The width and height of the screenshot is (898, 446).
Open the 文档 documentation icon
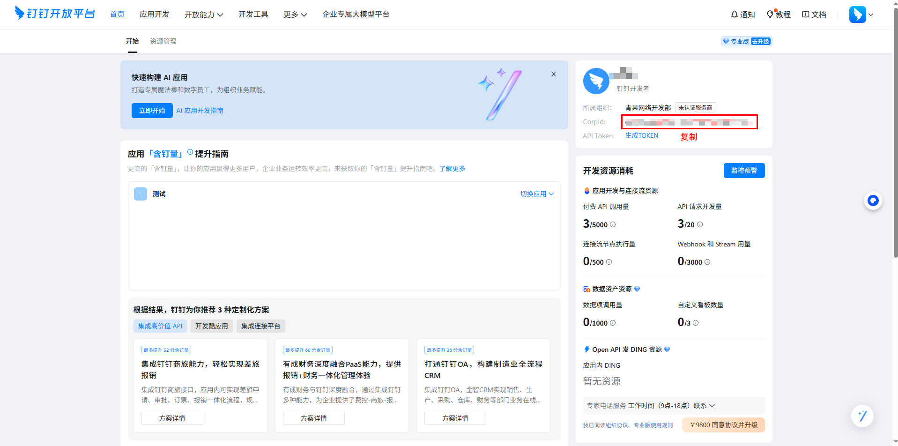tap(814, 15)
